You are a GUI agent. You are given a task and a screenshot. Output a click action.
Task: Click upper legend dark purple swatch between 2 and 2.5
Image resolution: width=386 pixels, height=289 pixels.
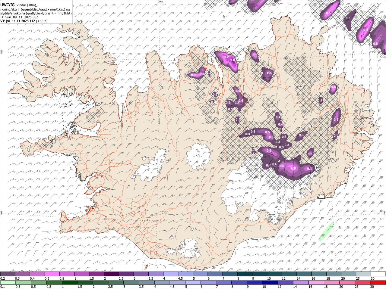[111, 274]
